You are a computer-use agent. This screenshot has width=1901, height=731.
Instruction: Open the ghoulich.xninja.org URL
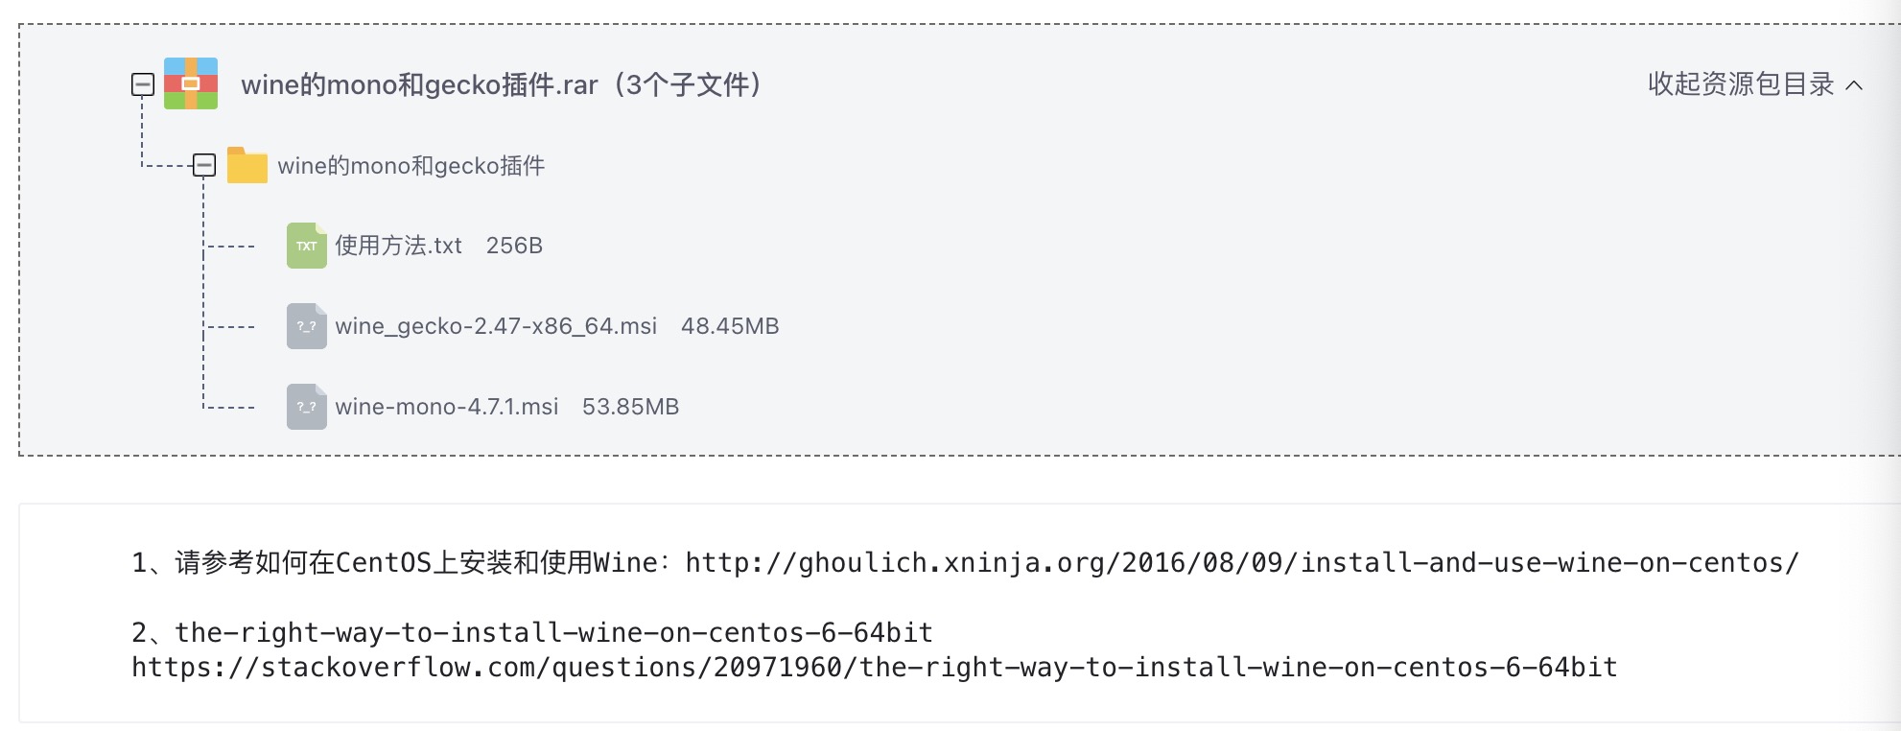(x=1241, y=562)
